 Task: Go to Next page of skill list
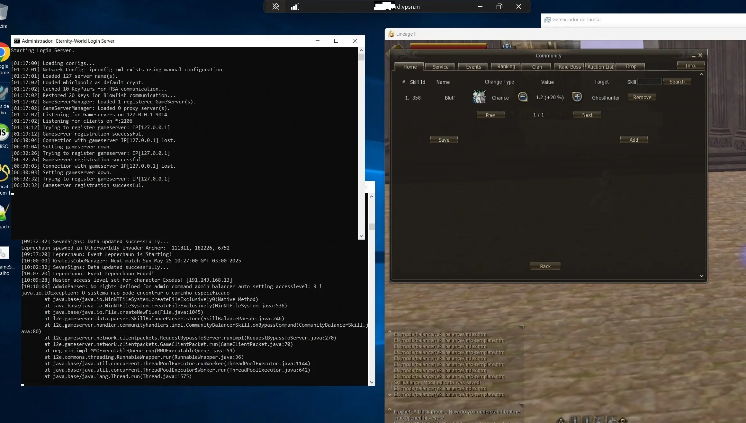[587, 115]
